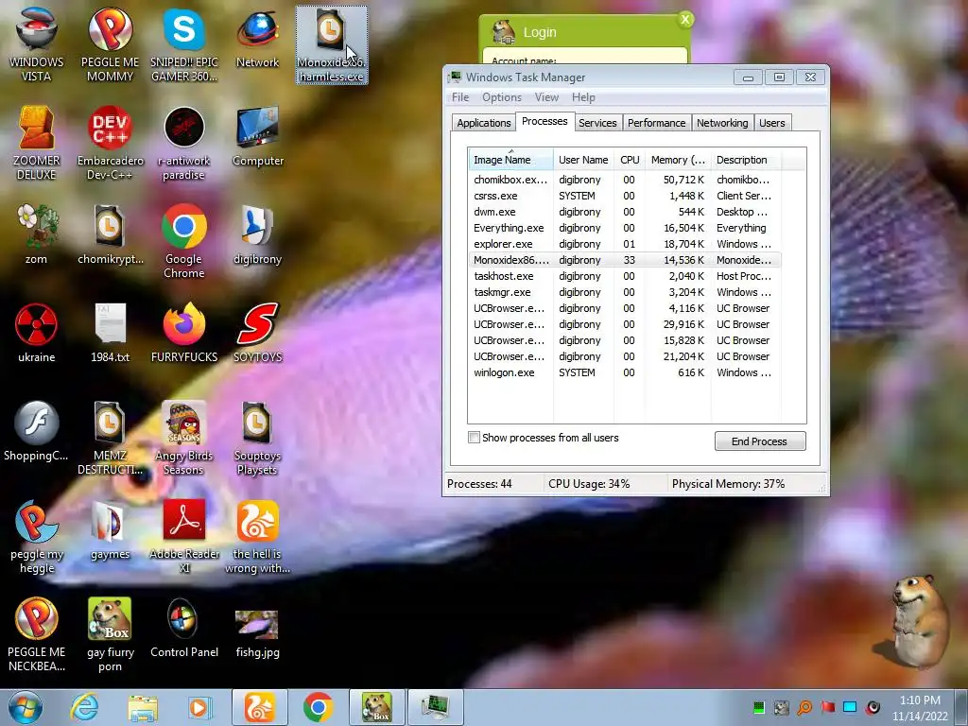968x726 pixels.
Task: Switch to the Networking tab
Action: (721, 123)
